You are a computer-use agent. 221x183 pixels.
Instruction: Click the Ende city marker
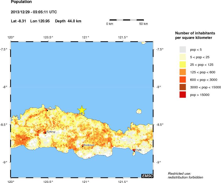click(134, 151)
